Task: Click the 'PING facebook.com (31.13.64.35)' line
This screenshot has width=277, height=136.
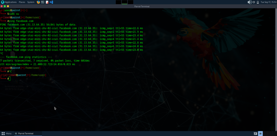Action: [38, 25]
